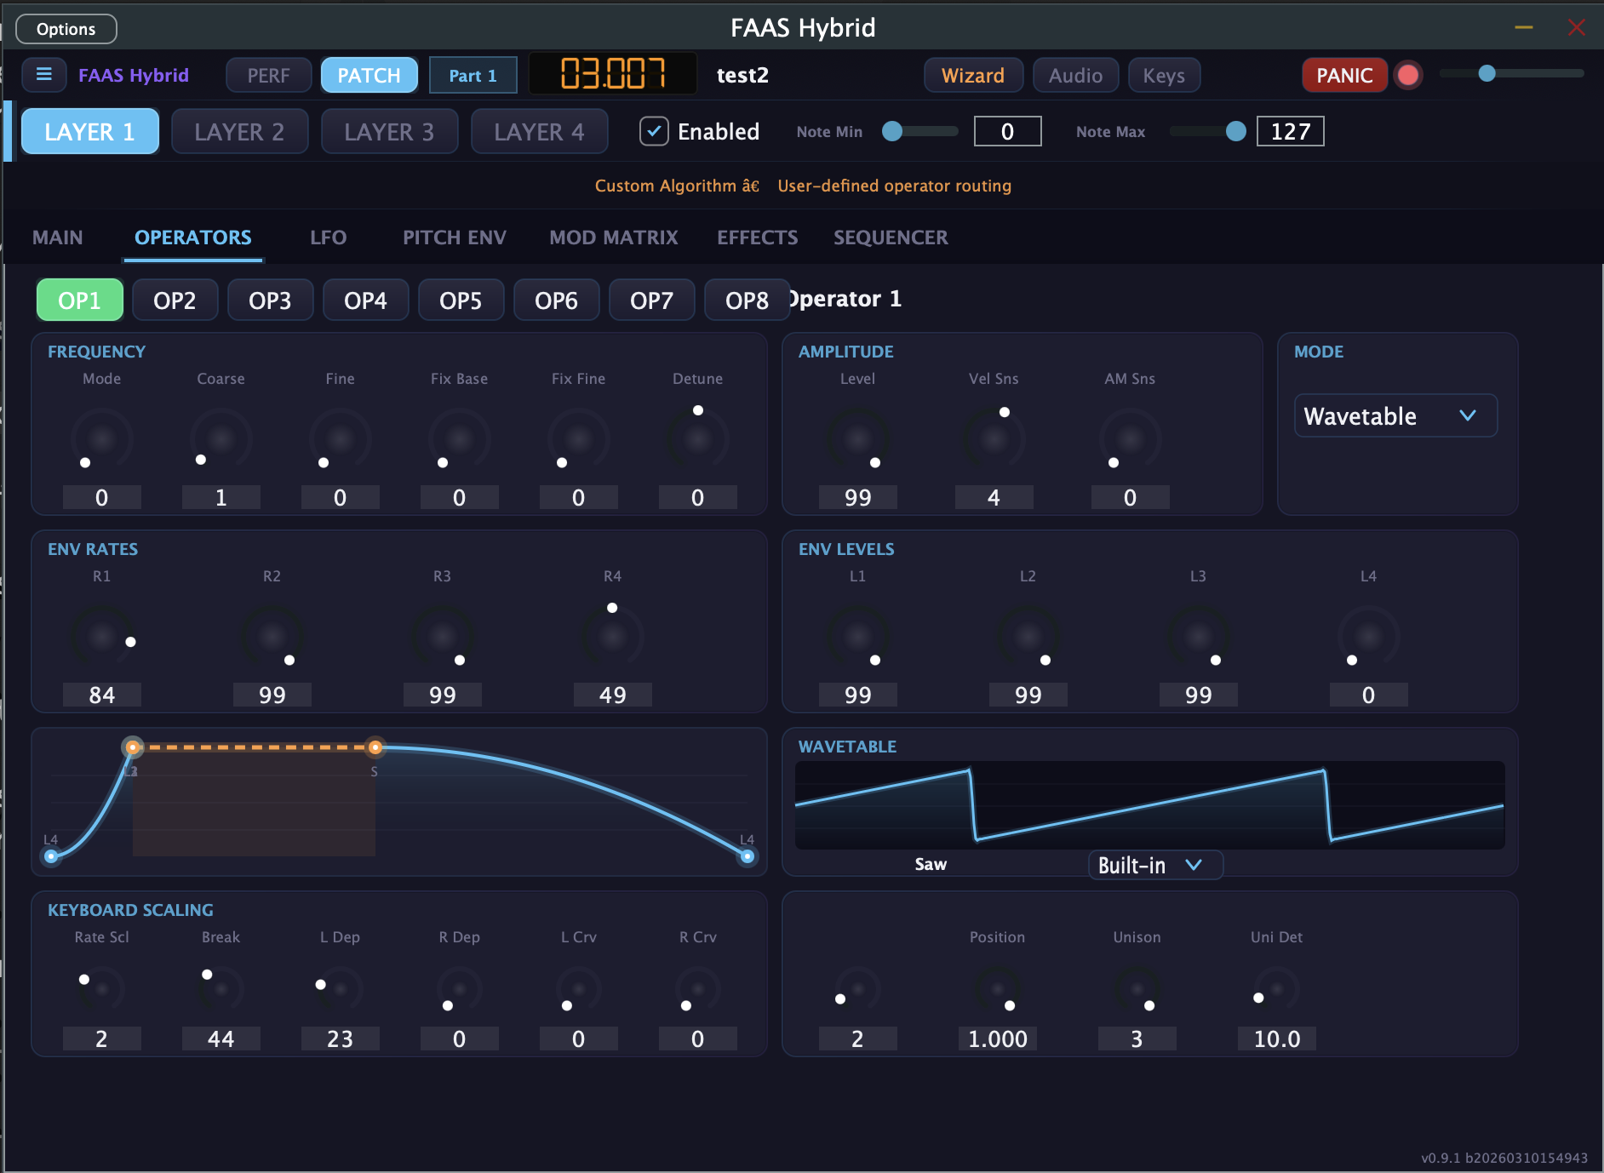This screenshot has height=1173, width=1604.
Task: Toggle operator OP1 off
Action: [79, 299]
